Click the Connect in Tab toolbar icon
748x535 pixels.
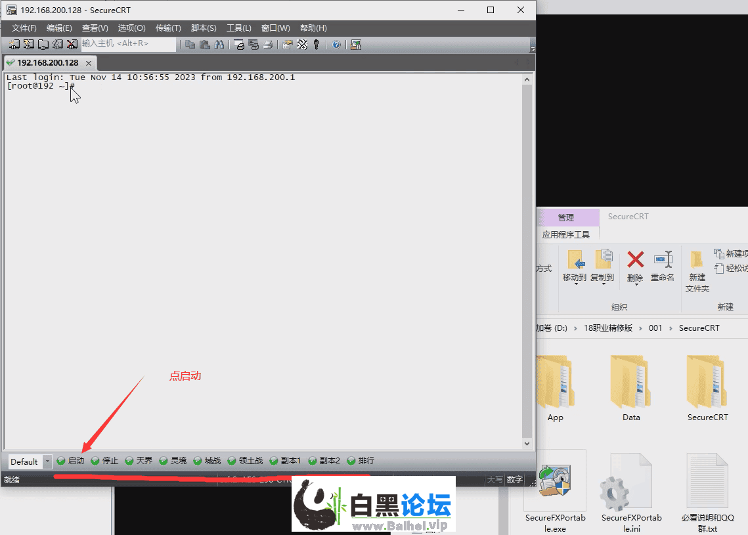(43, 45)
